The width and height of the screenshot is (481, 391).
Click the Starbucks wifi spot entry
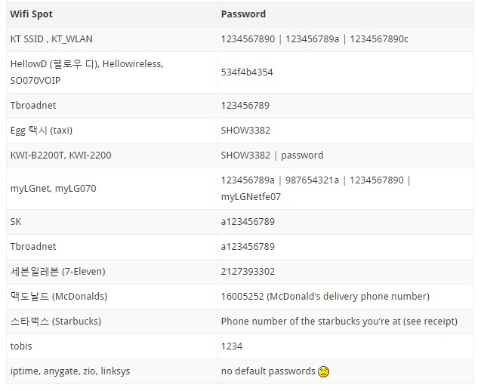pyautogui.click(x=55, y=322)
